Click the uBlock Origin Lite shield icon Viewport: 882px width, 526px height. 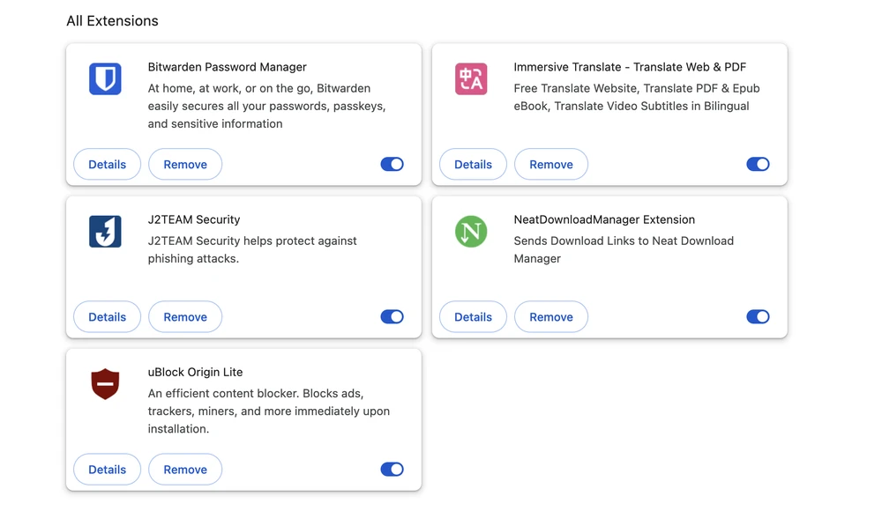coord(105,384)
